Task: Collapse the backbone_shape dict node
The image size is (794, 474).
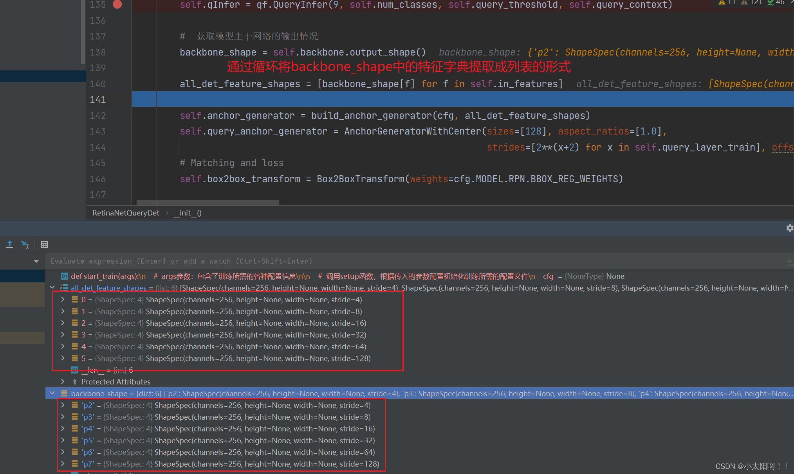Action: coord(52,393)
